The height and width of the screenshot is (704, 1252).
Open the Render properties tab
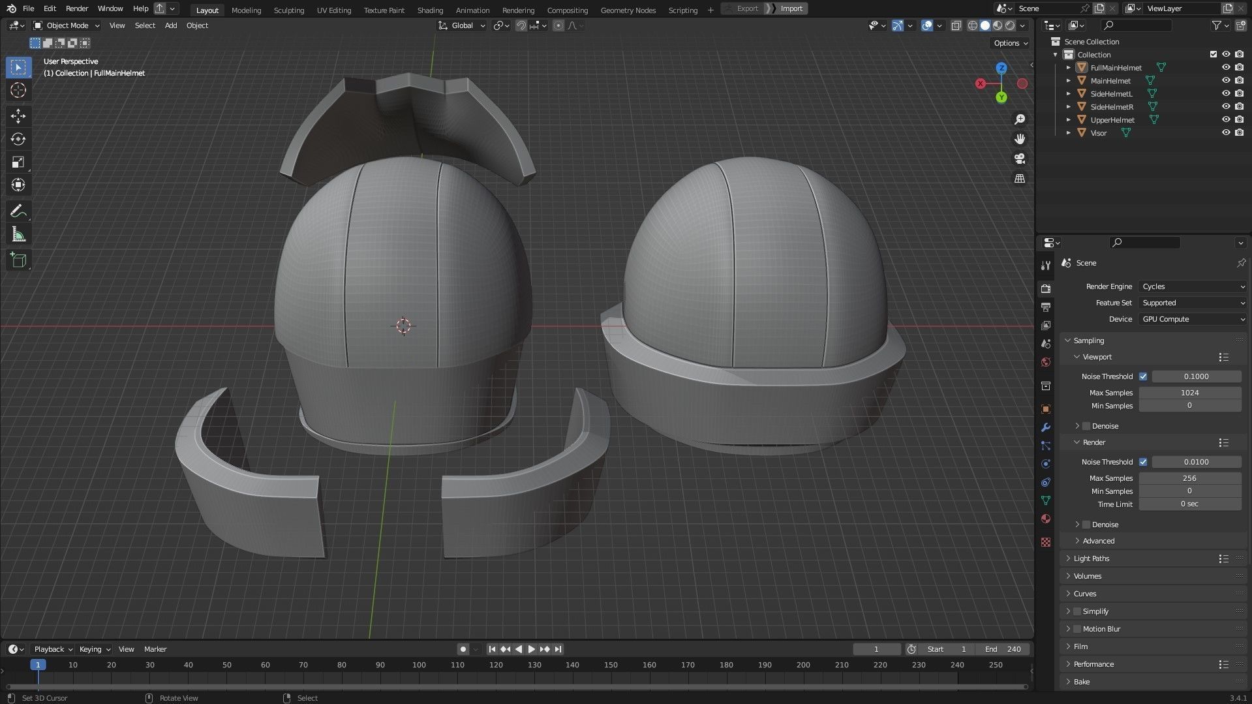[1046, 288]
